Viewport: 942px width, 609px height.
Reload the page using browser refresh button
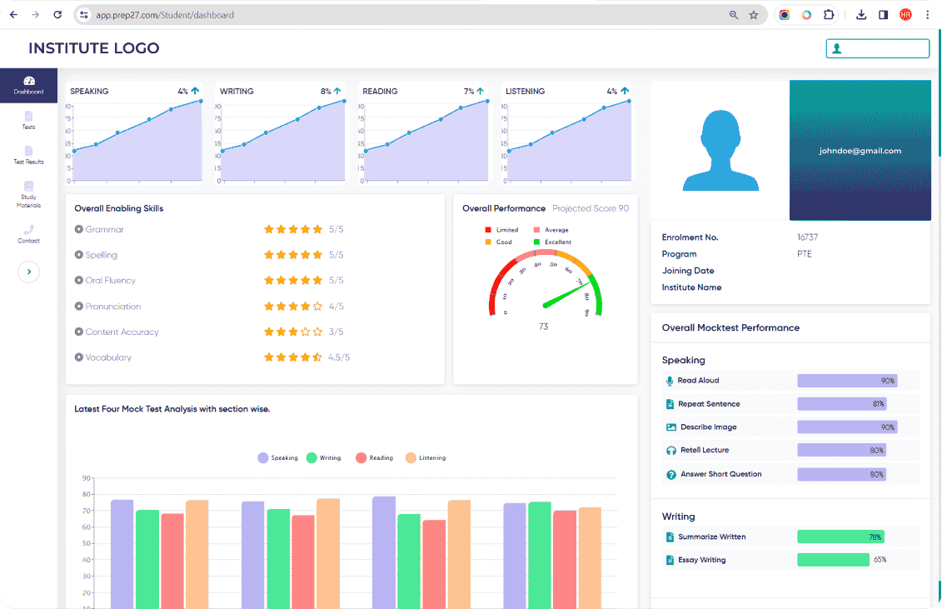pyautogui.click(x=57, y=15)
